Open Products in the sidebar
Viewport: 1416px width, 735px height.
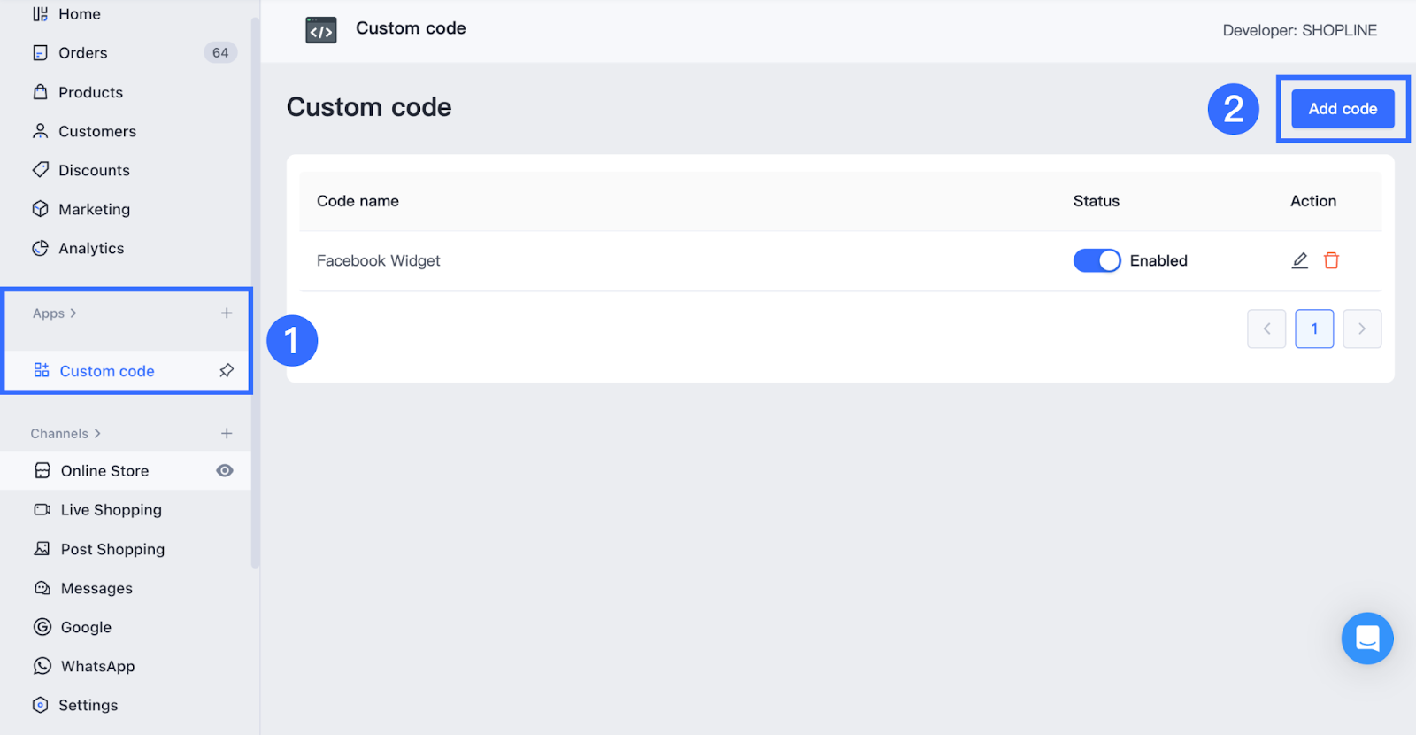tap(90, 92)
